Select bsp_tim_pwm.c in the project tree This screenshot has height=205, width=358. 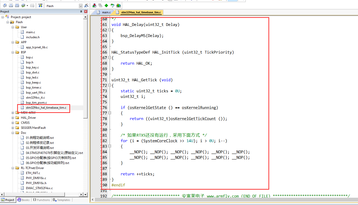point(36,103)
